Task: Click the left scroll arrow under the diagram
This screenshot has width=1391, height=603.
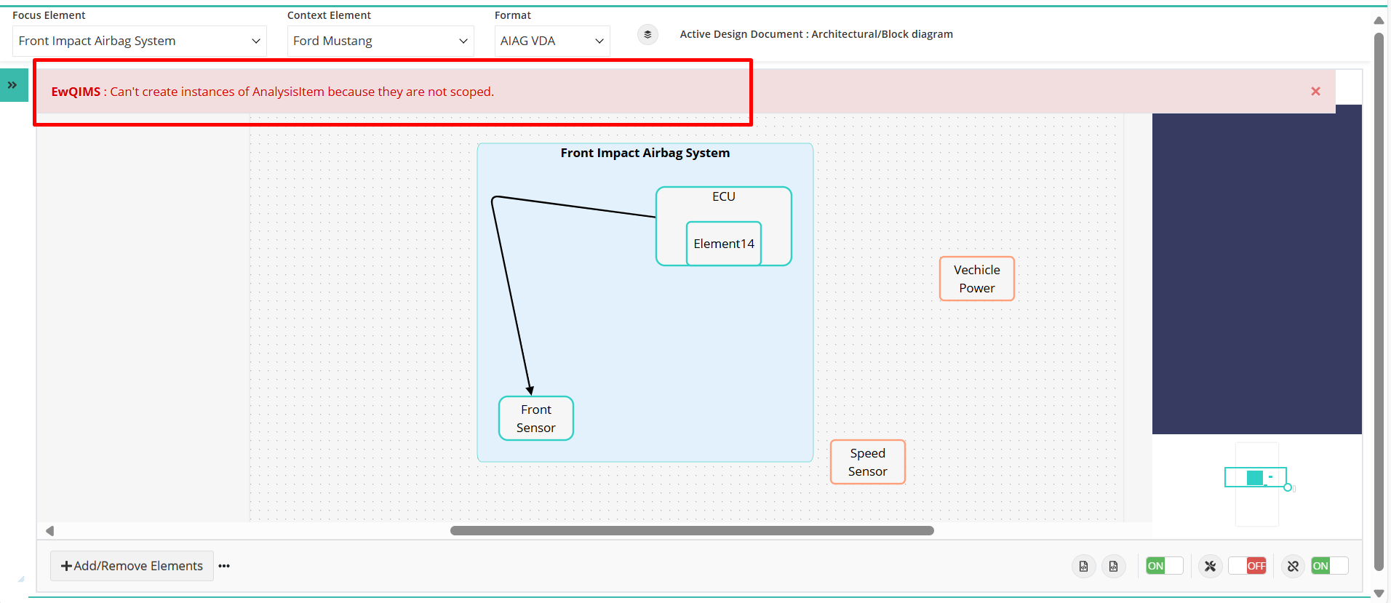Action: [49, 531]
